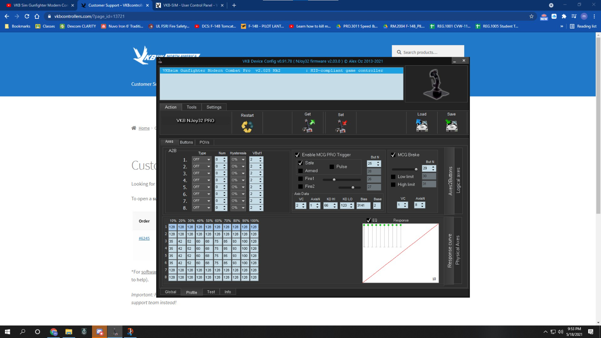This screenshot has width=601, height=338.
Task: Click the Save profile disk icon
Action: 451,125
